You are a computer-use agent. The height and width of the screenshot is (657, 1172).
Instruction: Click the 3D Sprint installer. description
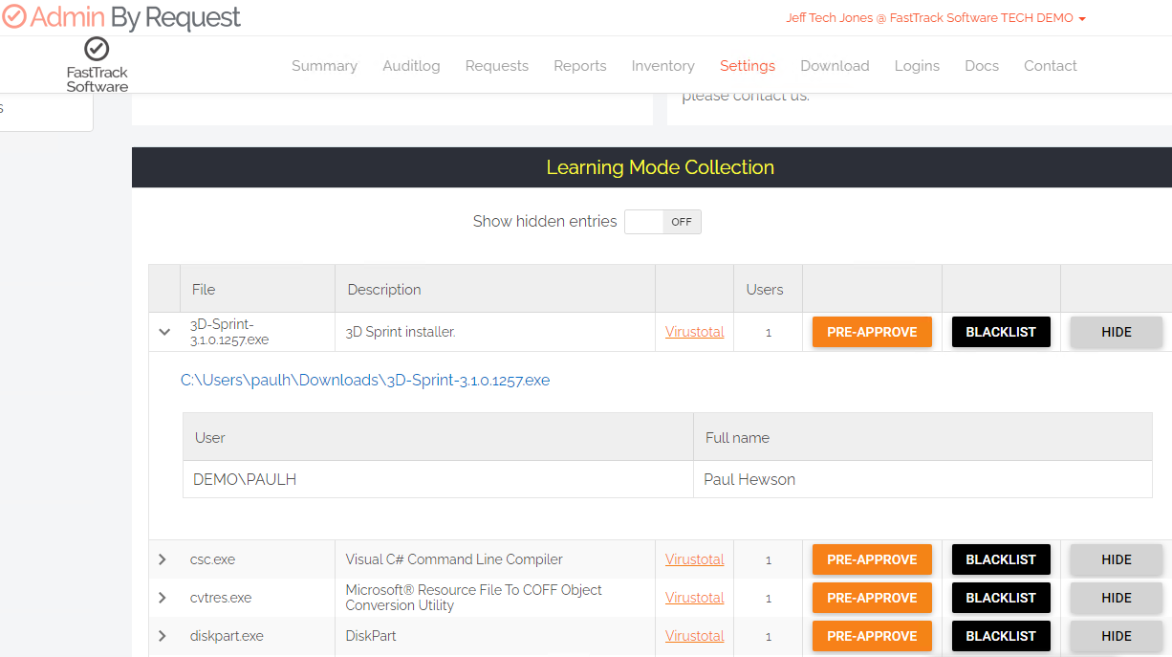401,332
